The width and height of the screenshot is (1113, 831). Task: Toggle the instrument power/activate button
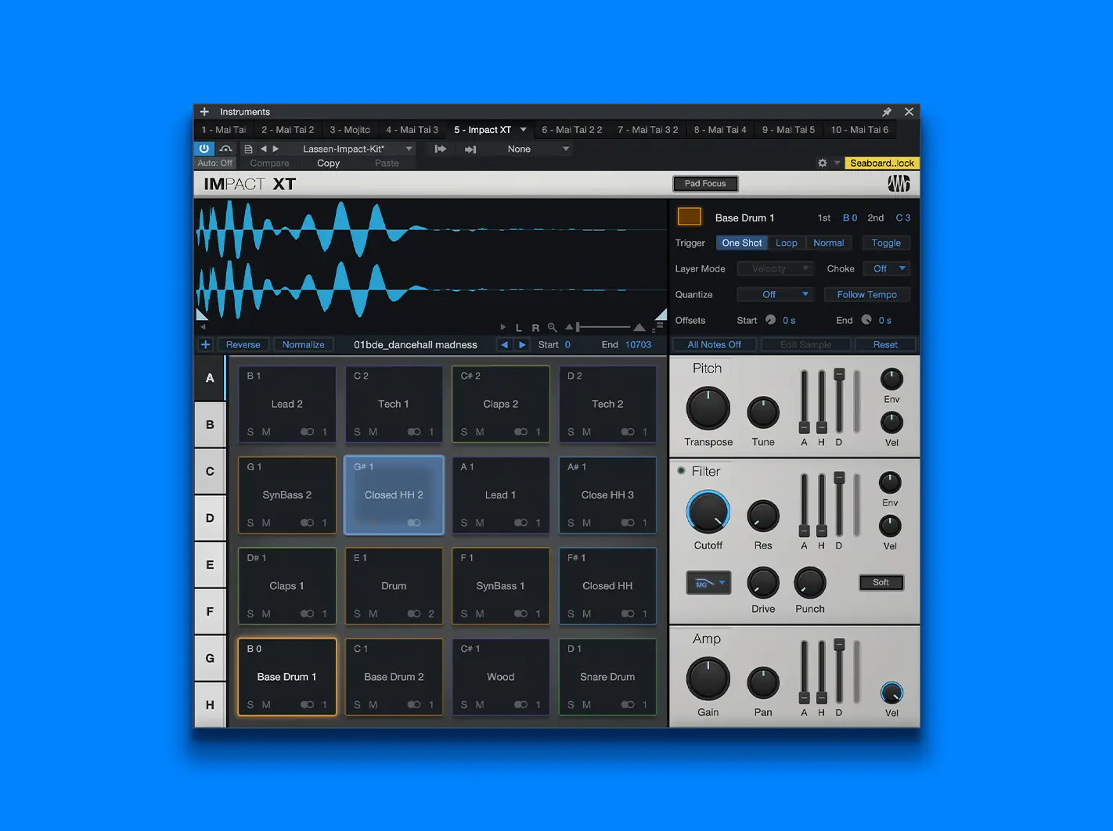coord(204,149)
